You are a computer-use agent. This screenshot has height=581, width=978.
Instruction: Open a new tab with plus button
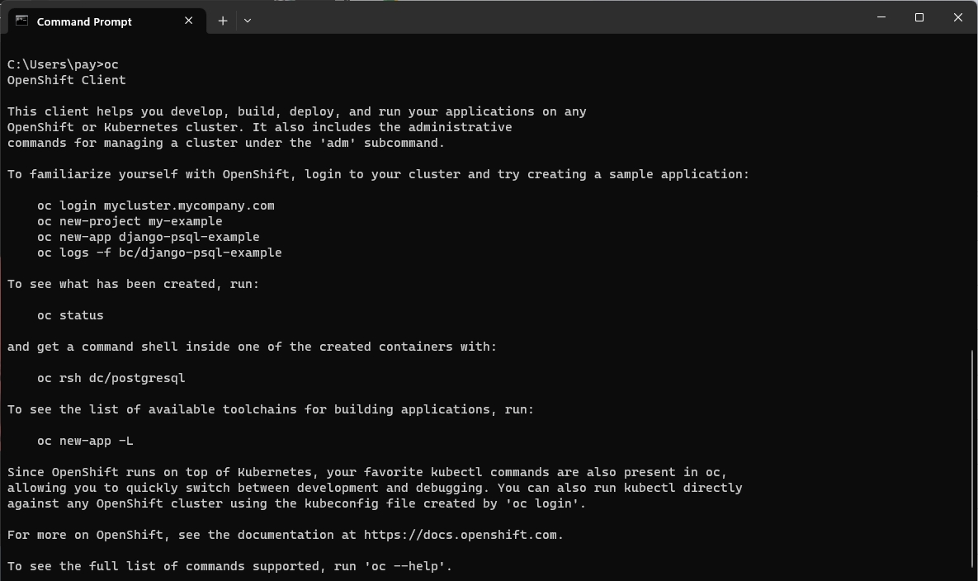(223, 21)
